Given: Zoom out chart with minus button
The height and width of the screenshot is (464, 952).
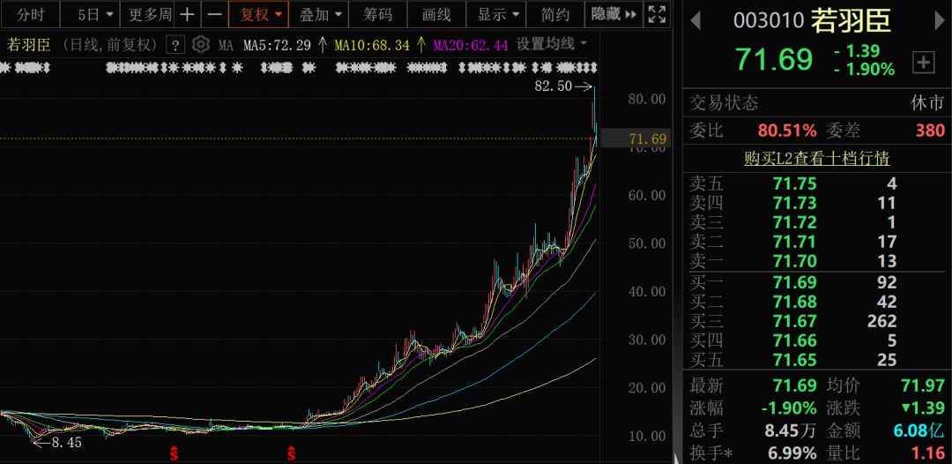Looking at the screenshot, I should point(215,15).
